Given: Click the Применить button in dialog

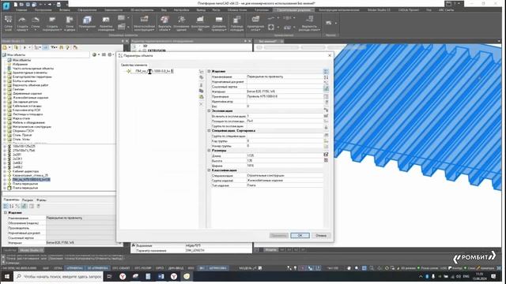Looking at the screenshot, I should click(x=279, y=235).
